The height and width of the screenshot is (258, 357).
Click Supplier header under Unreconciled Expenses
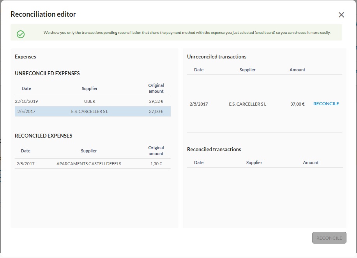(x=90, y=88)
